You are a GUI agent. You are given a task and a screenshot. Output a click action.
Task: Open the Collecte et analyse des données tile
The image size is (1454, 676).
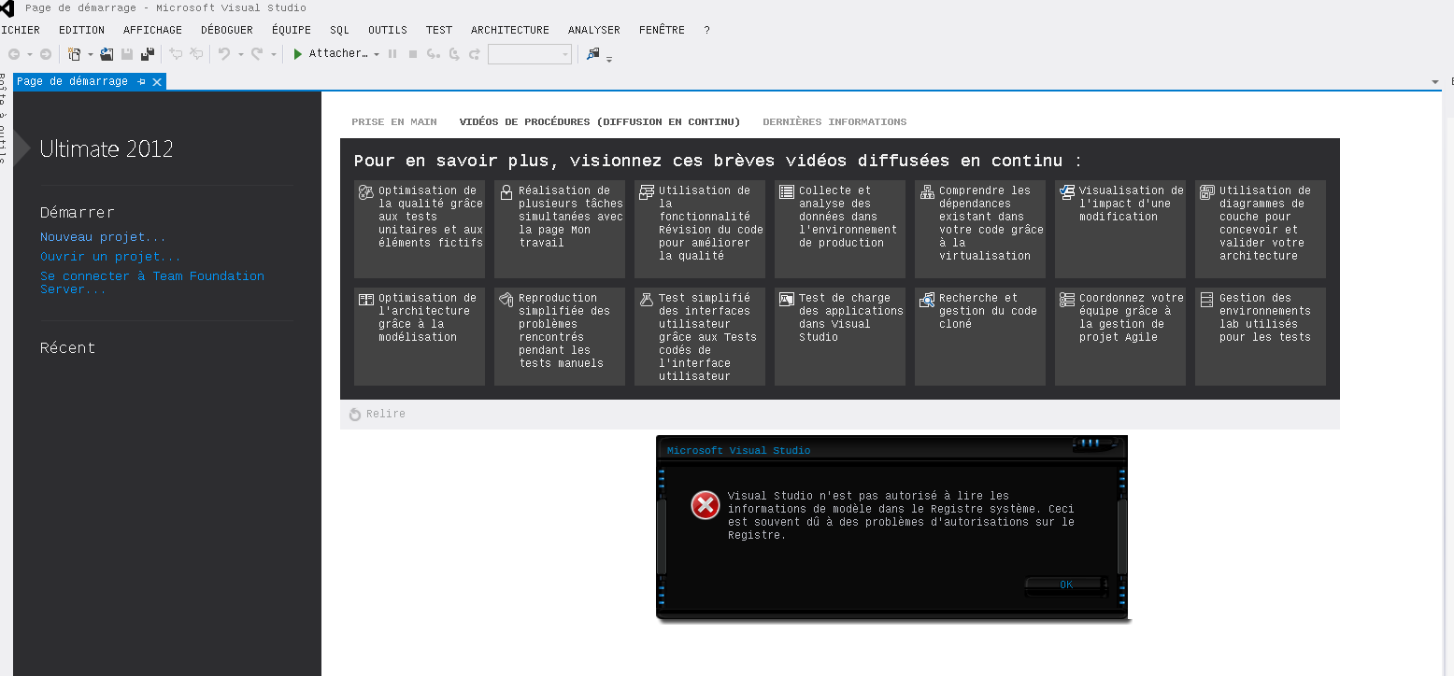point(840,229)
